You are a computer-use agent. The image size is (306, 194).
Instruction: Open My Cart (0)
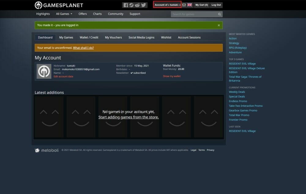202,5
